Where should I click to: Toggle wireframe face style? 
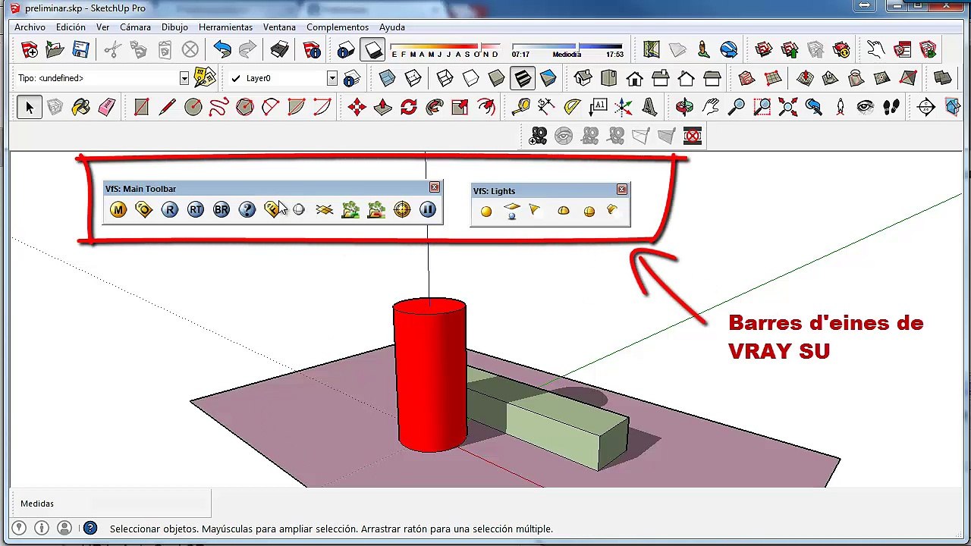coord(445,78)
